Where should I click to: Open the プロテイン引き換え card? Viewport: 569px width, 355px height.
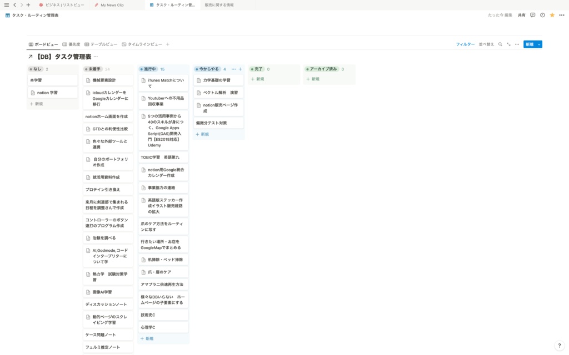pyautogui.click(x=108, y=190)
